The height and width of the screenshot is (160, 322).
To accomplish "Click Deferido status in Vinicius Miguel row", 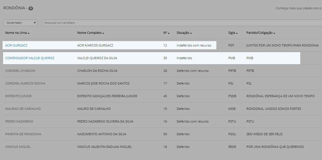I will click(x=183, y=147).
